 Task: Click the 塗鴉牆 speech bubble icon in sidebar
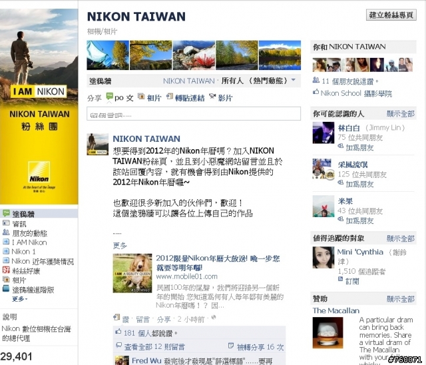[6, 213]
